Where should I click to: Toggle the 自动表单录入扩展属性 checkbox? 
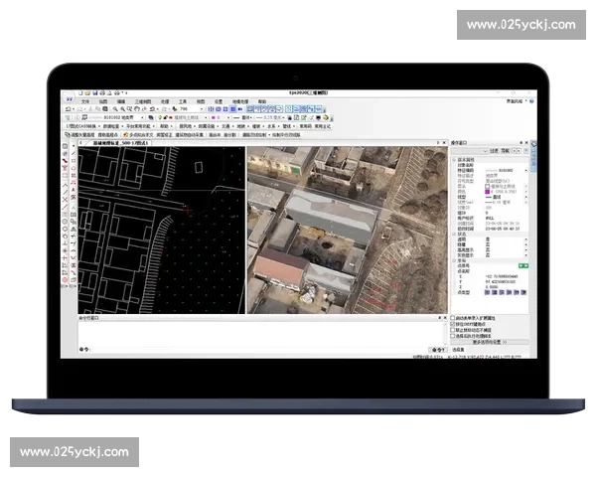[x=454, y=318]
